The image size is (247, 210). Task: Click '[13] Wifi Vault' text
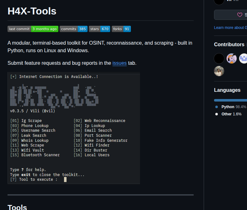pos(27,150)
